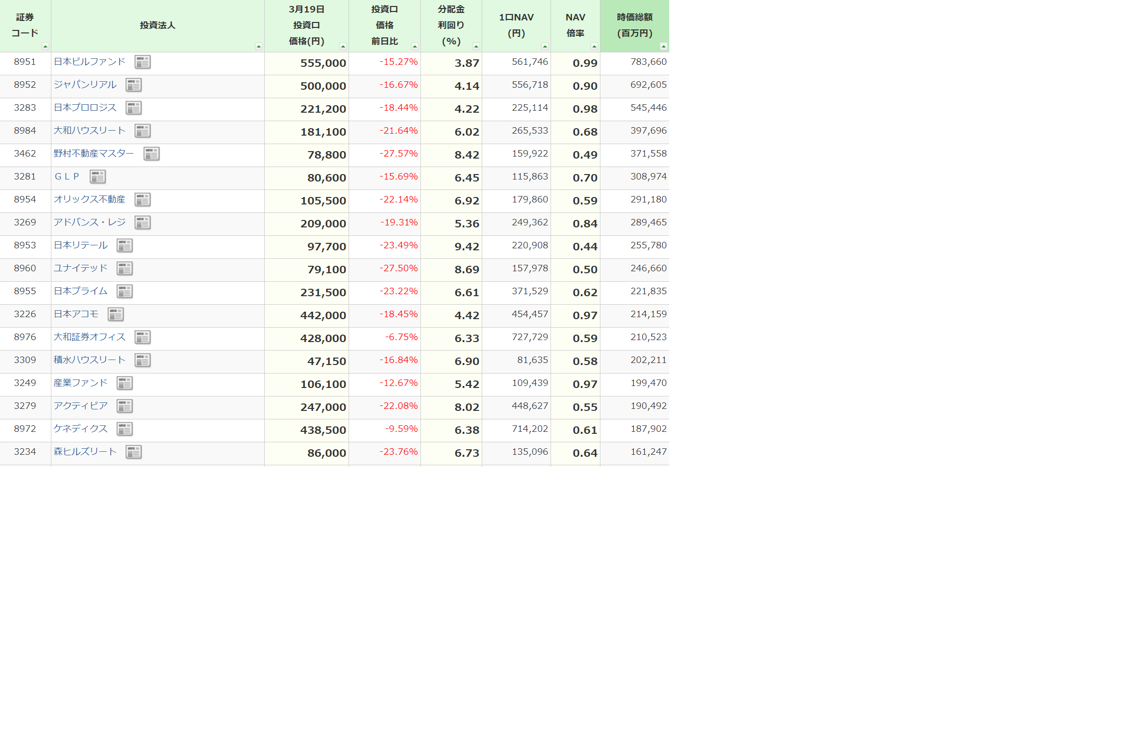Viewport: 1125px width, 750px height.
Task: Open news icon beside オリックス不動産
Action: pyautogui.click(x=143, y=200)
